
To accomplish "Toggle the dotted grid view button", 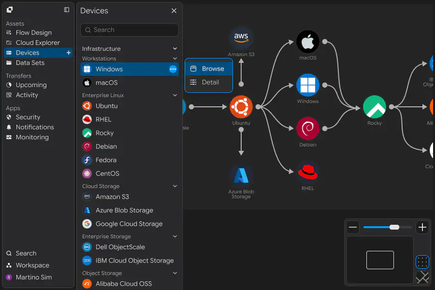I will point(422,262).
